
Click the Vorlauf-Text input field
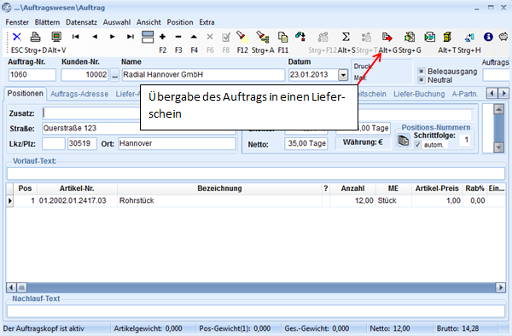(x=256, y=174)
